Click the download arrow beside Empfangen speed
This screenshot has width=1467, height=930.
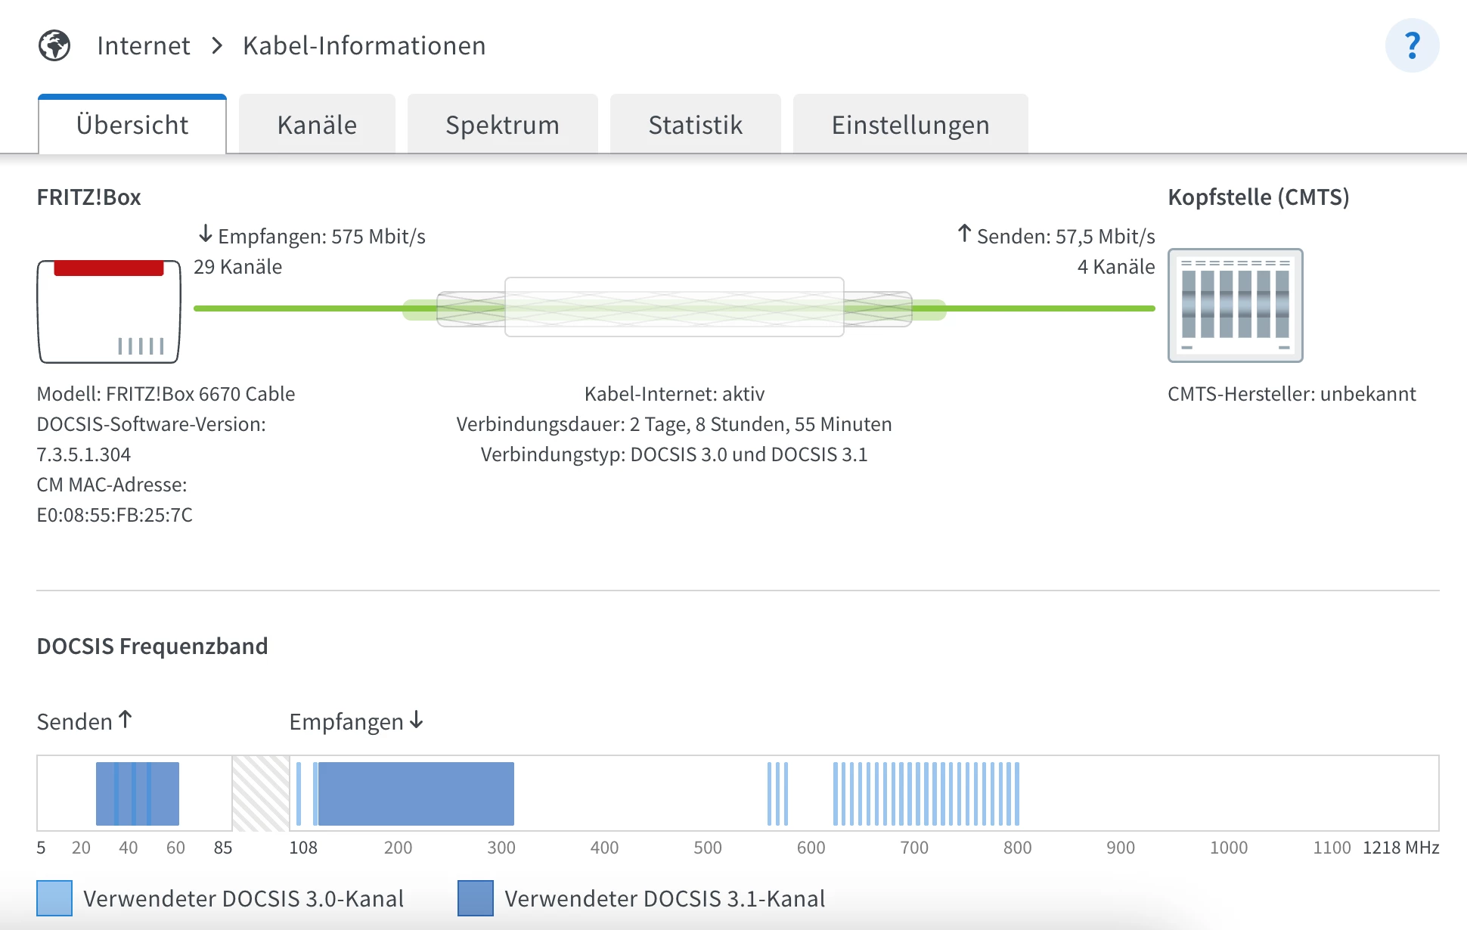pos(205,234)
